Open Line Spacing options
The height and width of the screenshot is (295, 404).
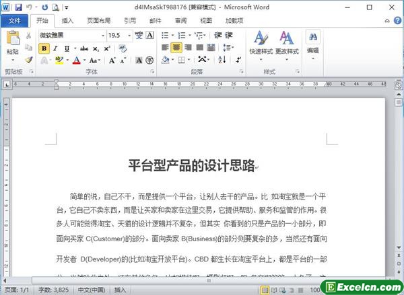[227, 48]
